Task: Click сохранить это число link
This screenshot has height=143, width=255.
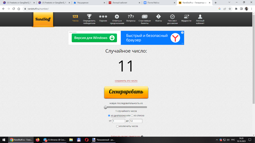Action: tap(126, 81)
